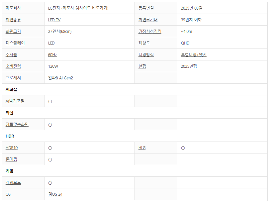
Task: Click the 소비전력 term link
Action: pyautogui.click(x=13, y=66)
